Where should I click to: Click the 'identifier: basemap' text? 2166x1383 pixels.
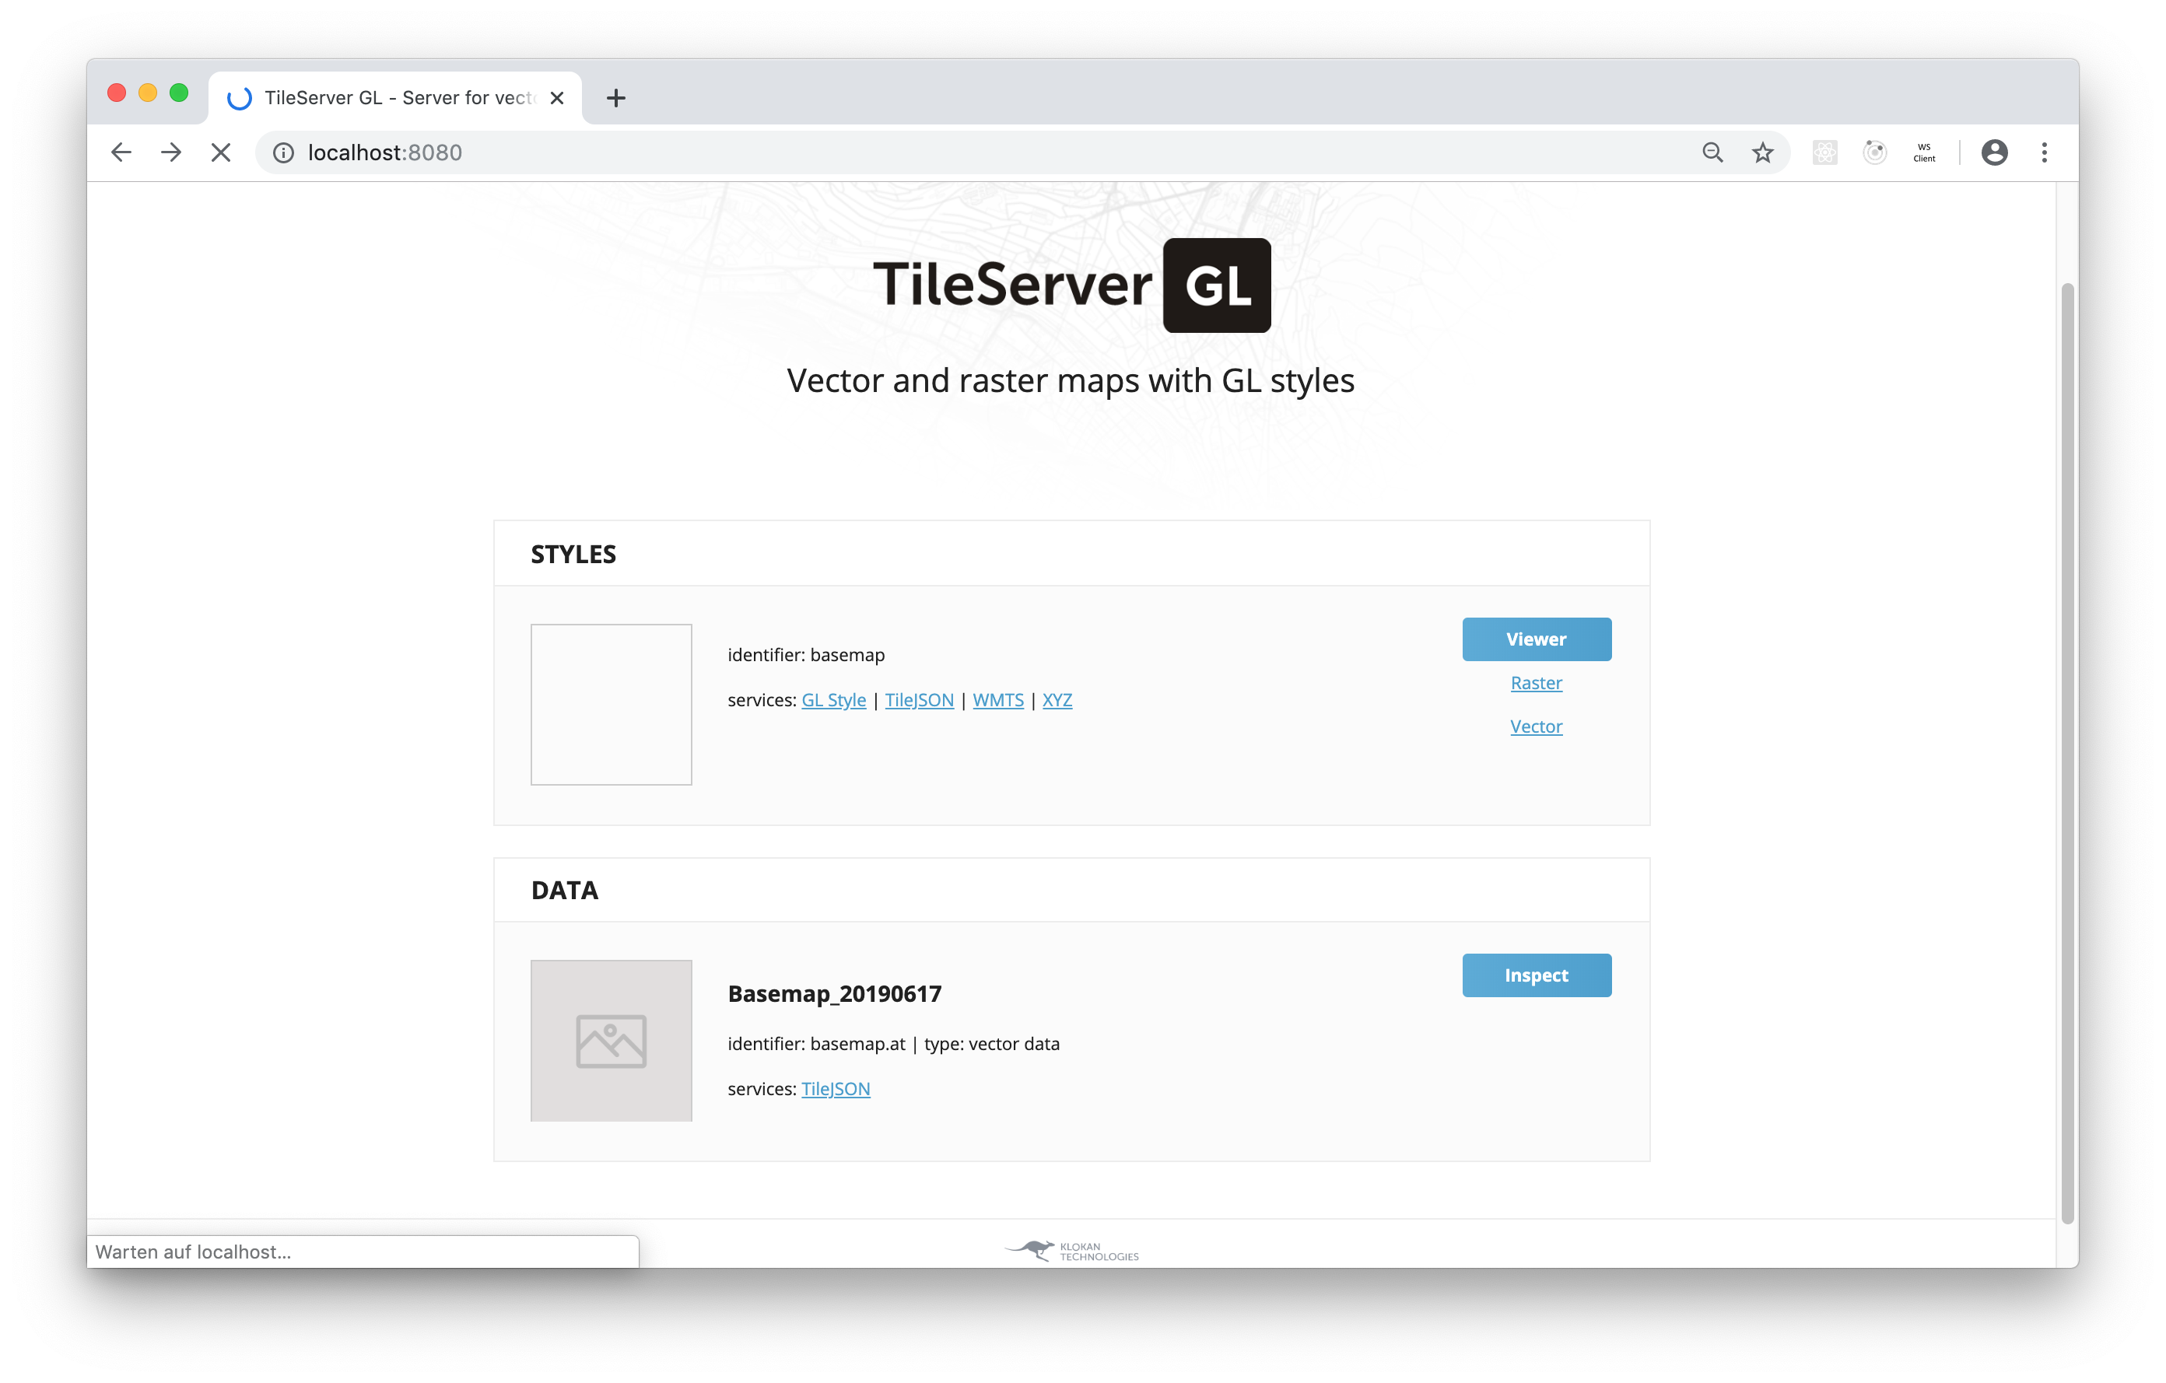point(806,655)
